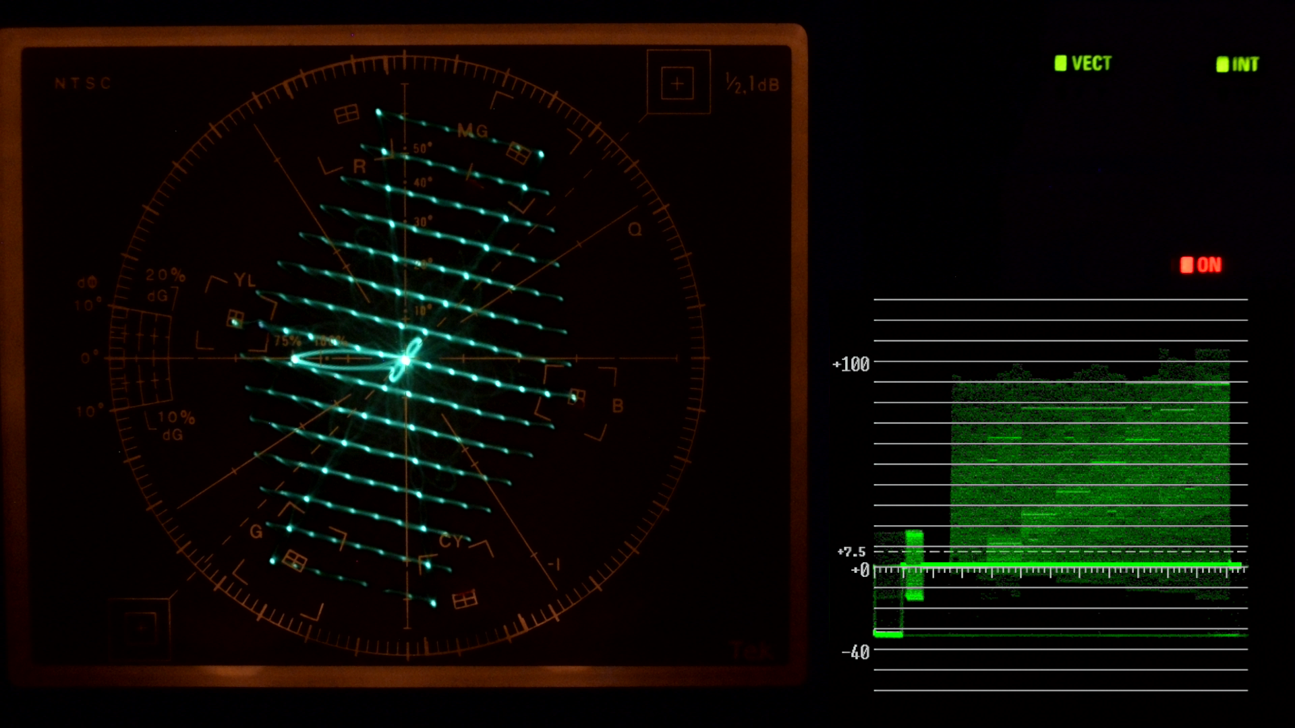
Task: Click the ½,1dB label
Action: 753,84
